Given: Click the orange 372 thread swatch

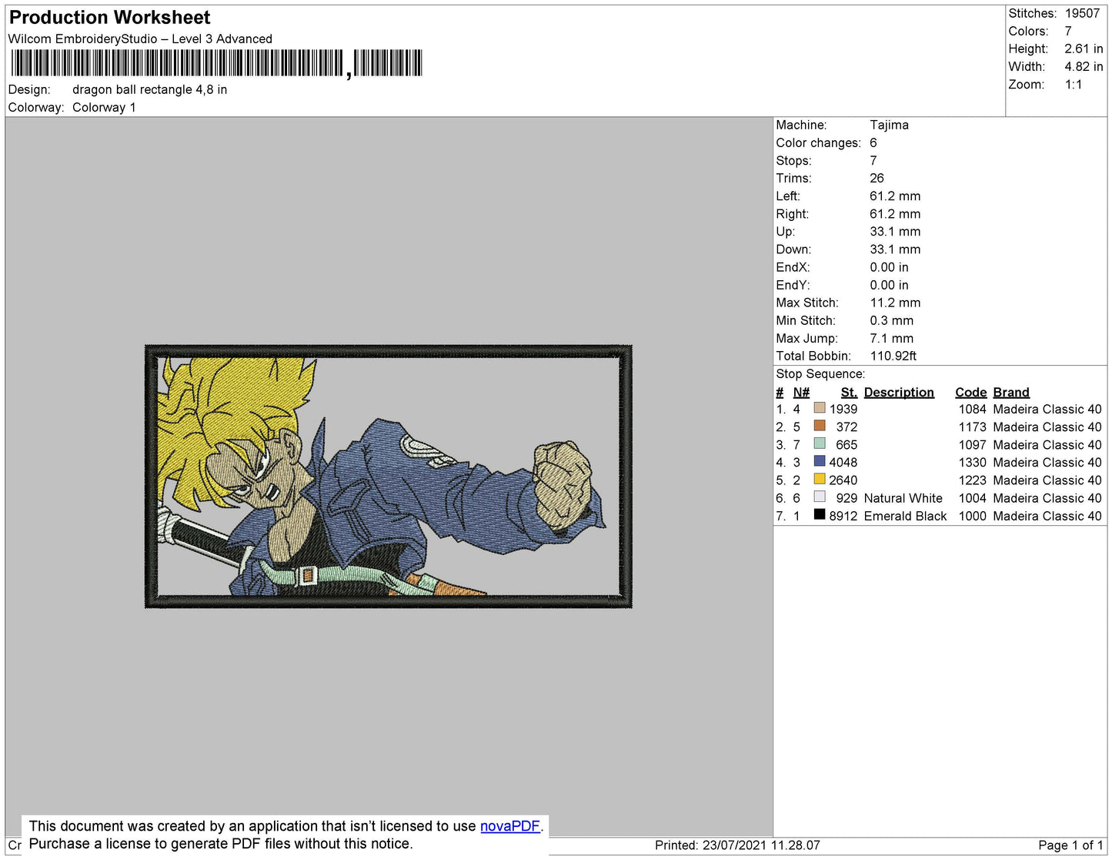Looking at the screenshot, I should (x=820, y=426).
